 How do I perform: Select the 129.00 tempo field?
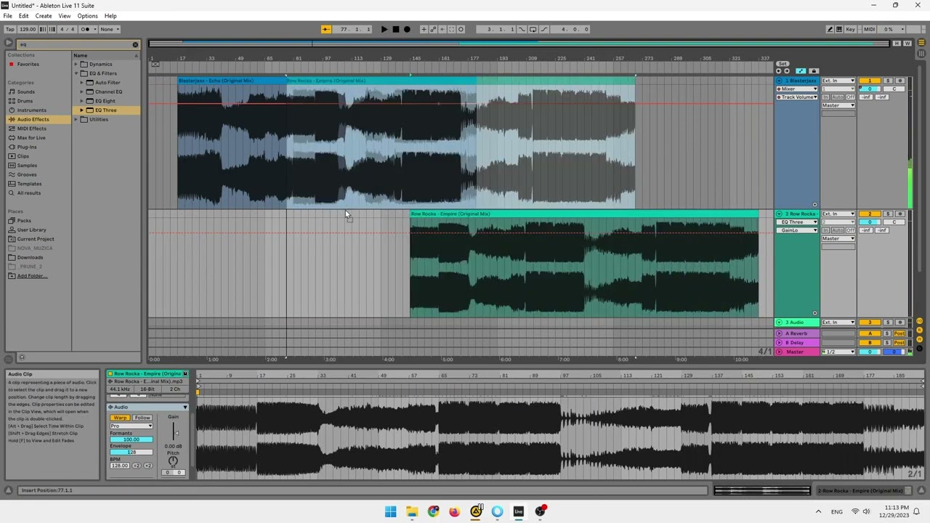pyautogui.click(x=28, y=29)
